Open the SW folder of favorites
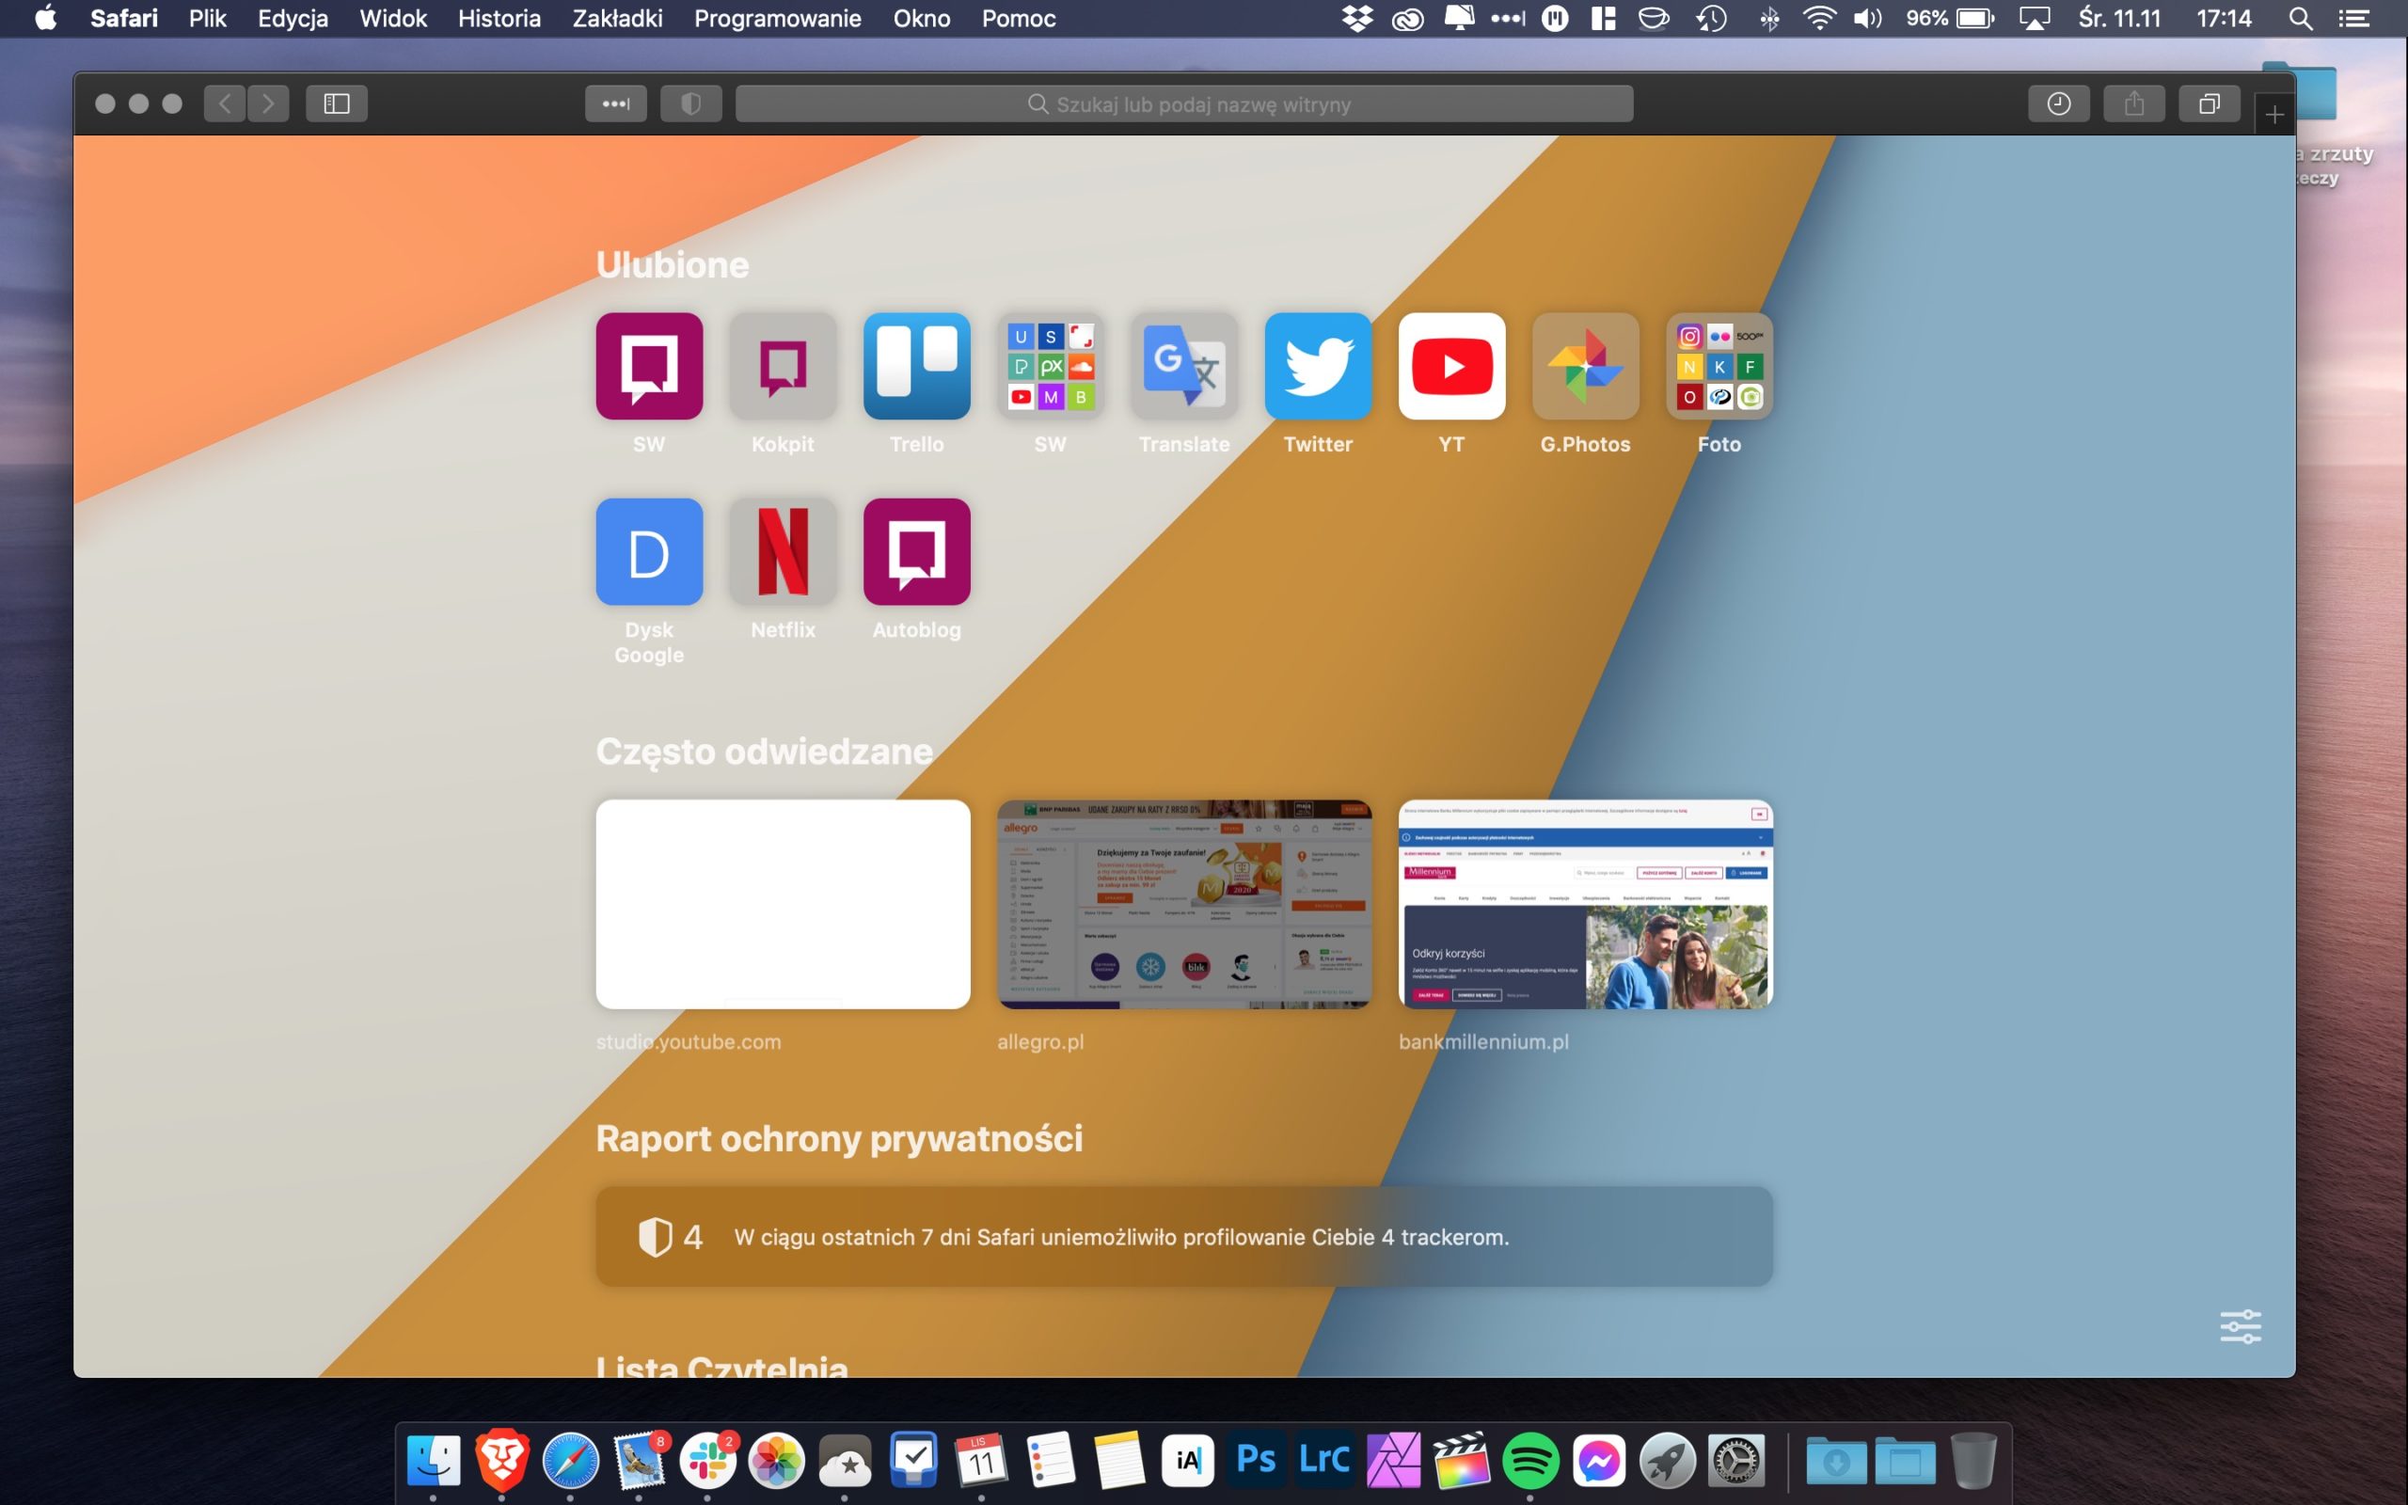The image size is (2408, 1505). click(1051, 365)
